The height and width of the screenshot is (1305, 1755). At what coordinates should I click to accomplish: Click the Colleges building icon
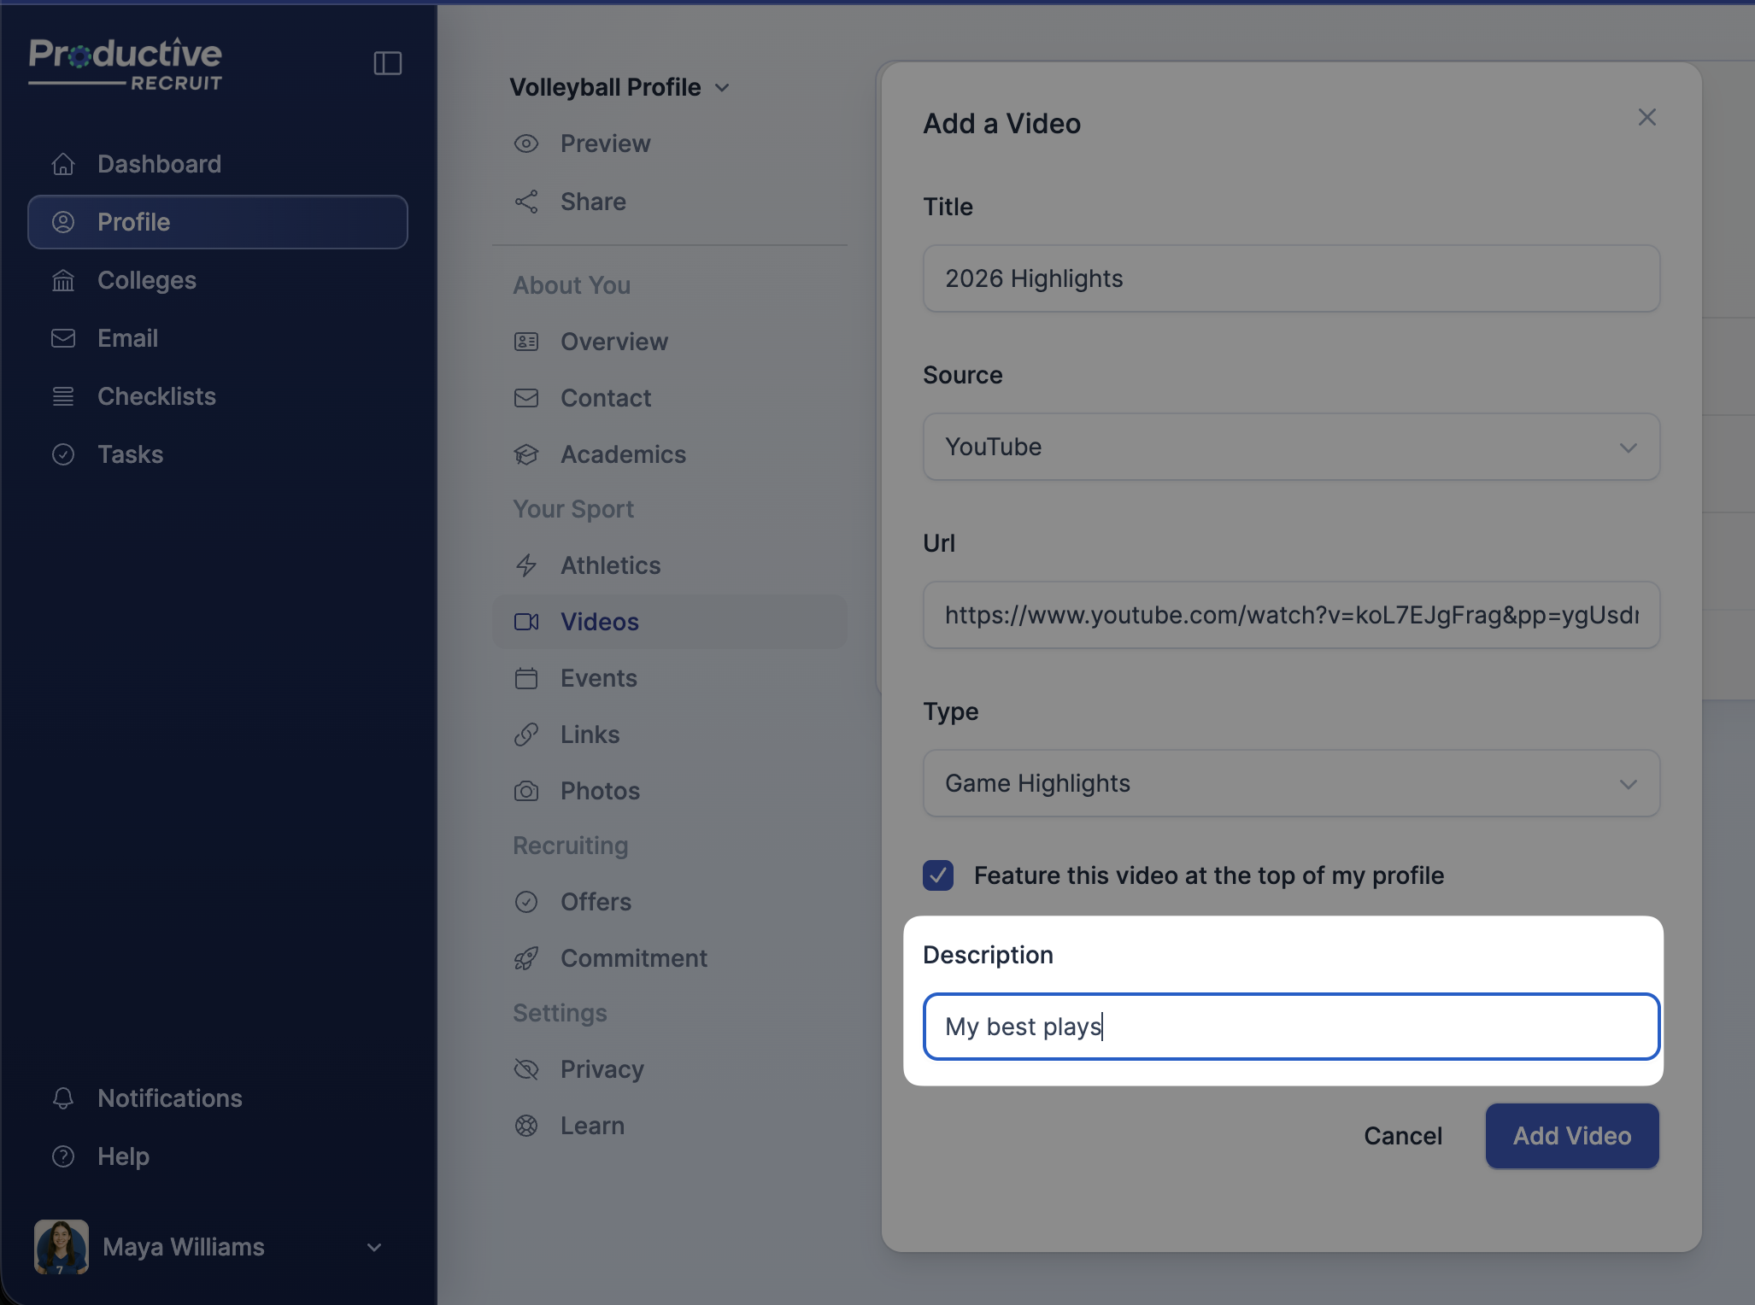click(63, 280)
